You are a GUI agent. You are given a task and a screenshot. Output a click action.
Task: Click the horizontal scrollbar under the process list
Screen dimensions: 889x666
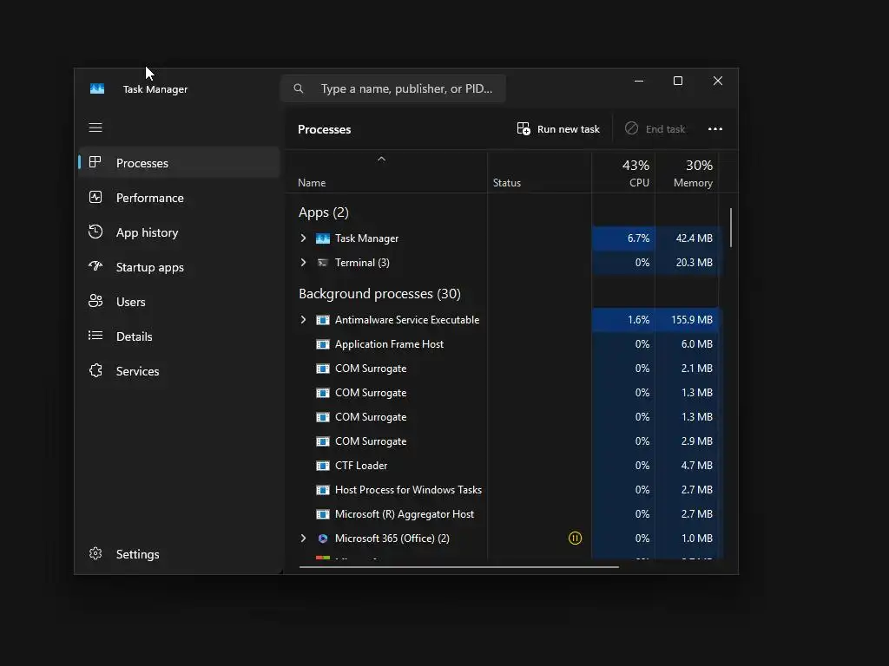(x=458, y=567)
